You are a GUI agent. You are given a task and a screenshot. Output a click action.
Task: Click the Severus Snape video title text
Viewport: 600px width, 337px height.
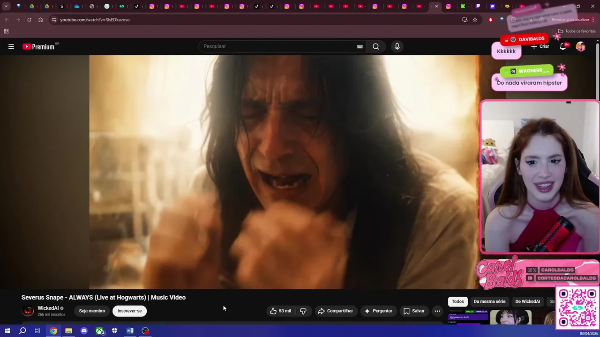pos(104,297)
